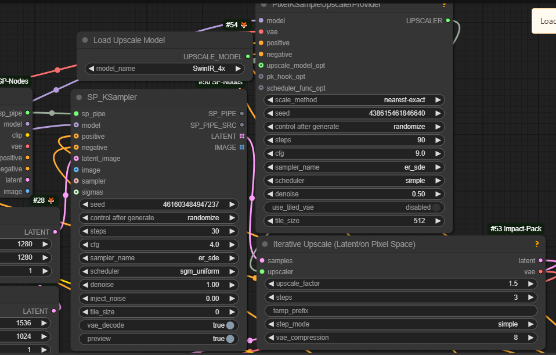Collapse the SP_KSampler node via its dot

tap(79, 97)
